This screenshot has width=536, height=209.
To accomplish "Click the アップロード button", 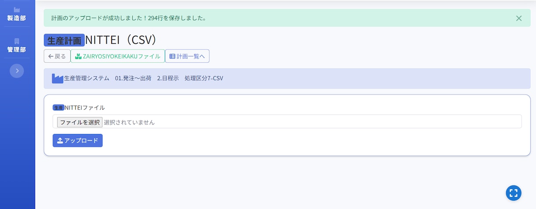I will tap(77, 141).
